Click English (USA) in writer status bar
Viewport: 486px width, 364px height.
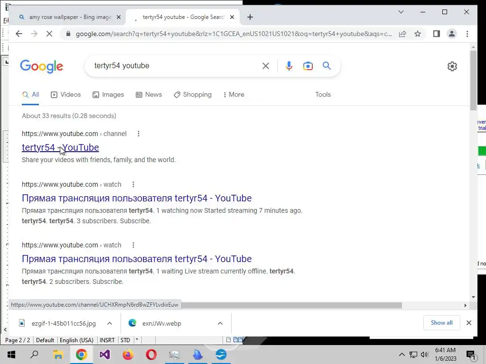76,340
